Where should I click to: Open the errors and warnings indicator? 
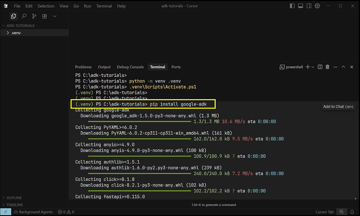coord(66,212)
